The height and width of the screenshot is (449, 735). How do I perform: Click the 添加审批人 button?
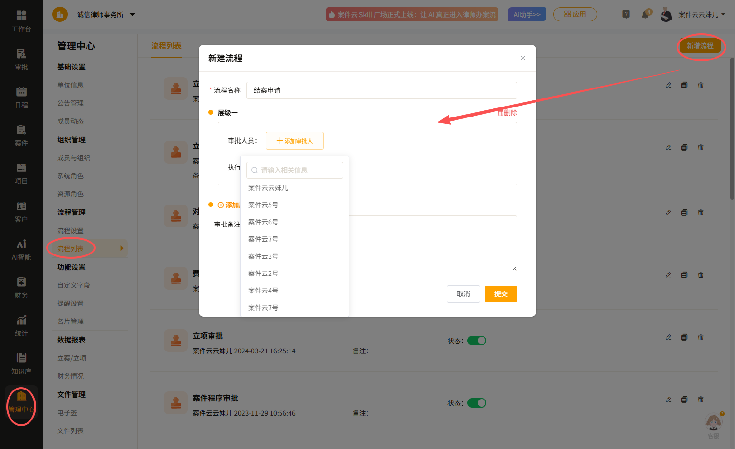[295, 141]
